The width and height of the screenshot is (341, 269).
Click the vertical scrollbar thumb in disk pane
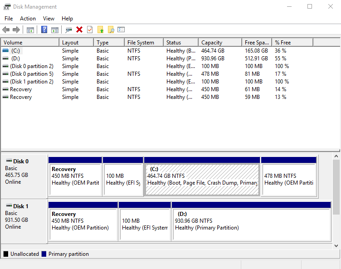tap(336, 187)
